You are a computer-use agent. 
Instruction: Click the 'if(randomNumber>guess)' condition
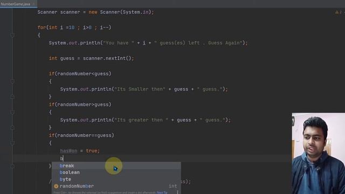[x=80, y=105]
